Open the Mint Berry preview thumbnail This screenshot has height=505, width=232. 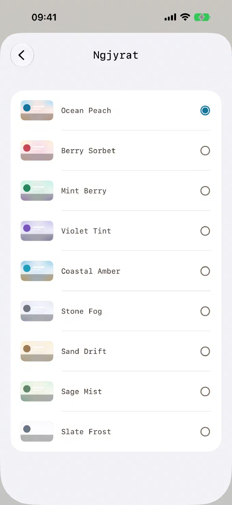[37, 191]
